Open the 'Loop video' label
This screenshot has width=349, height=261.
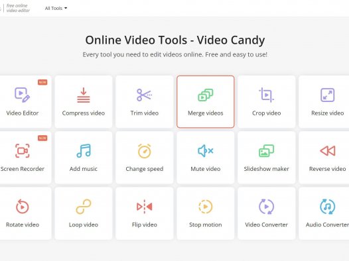tap(84, 225)
